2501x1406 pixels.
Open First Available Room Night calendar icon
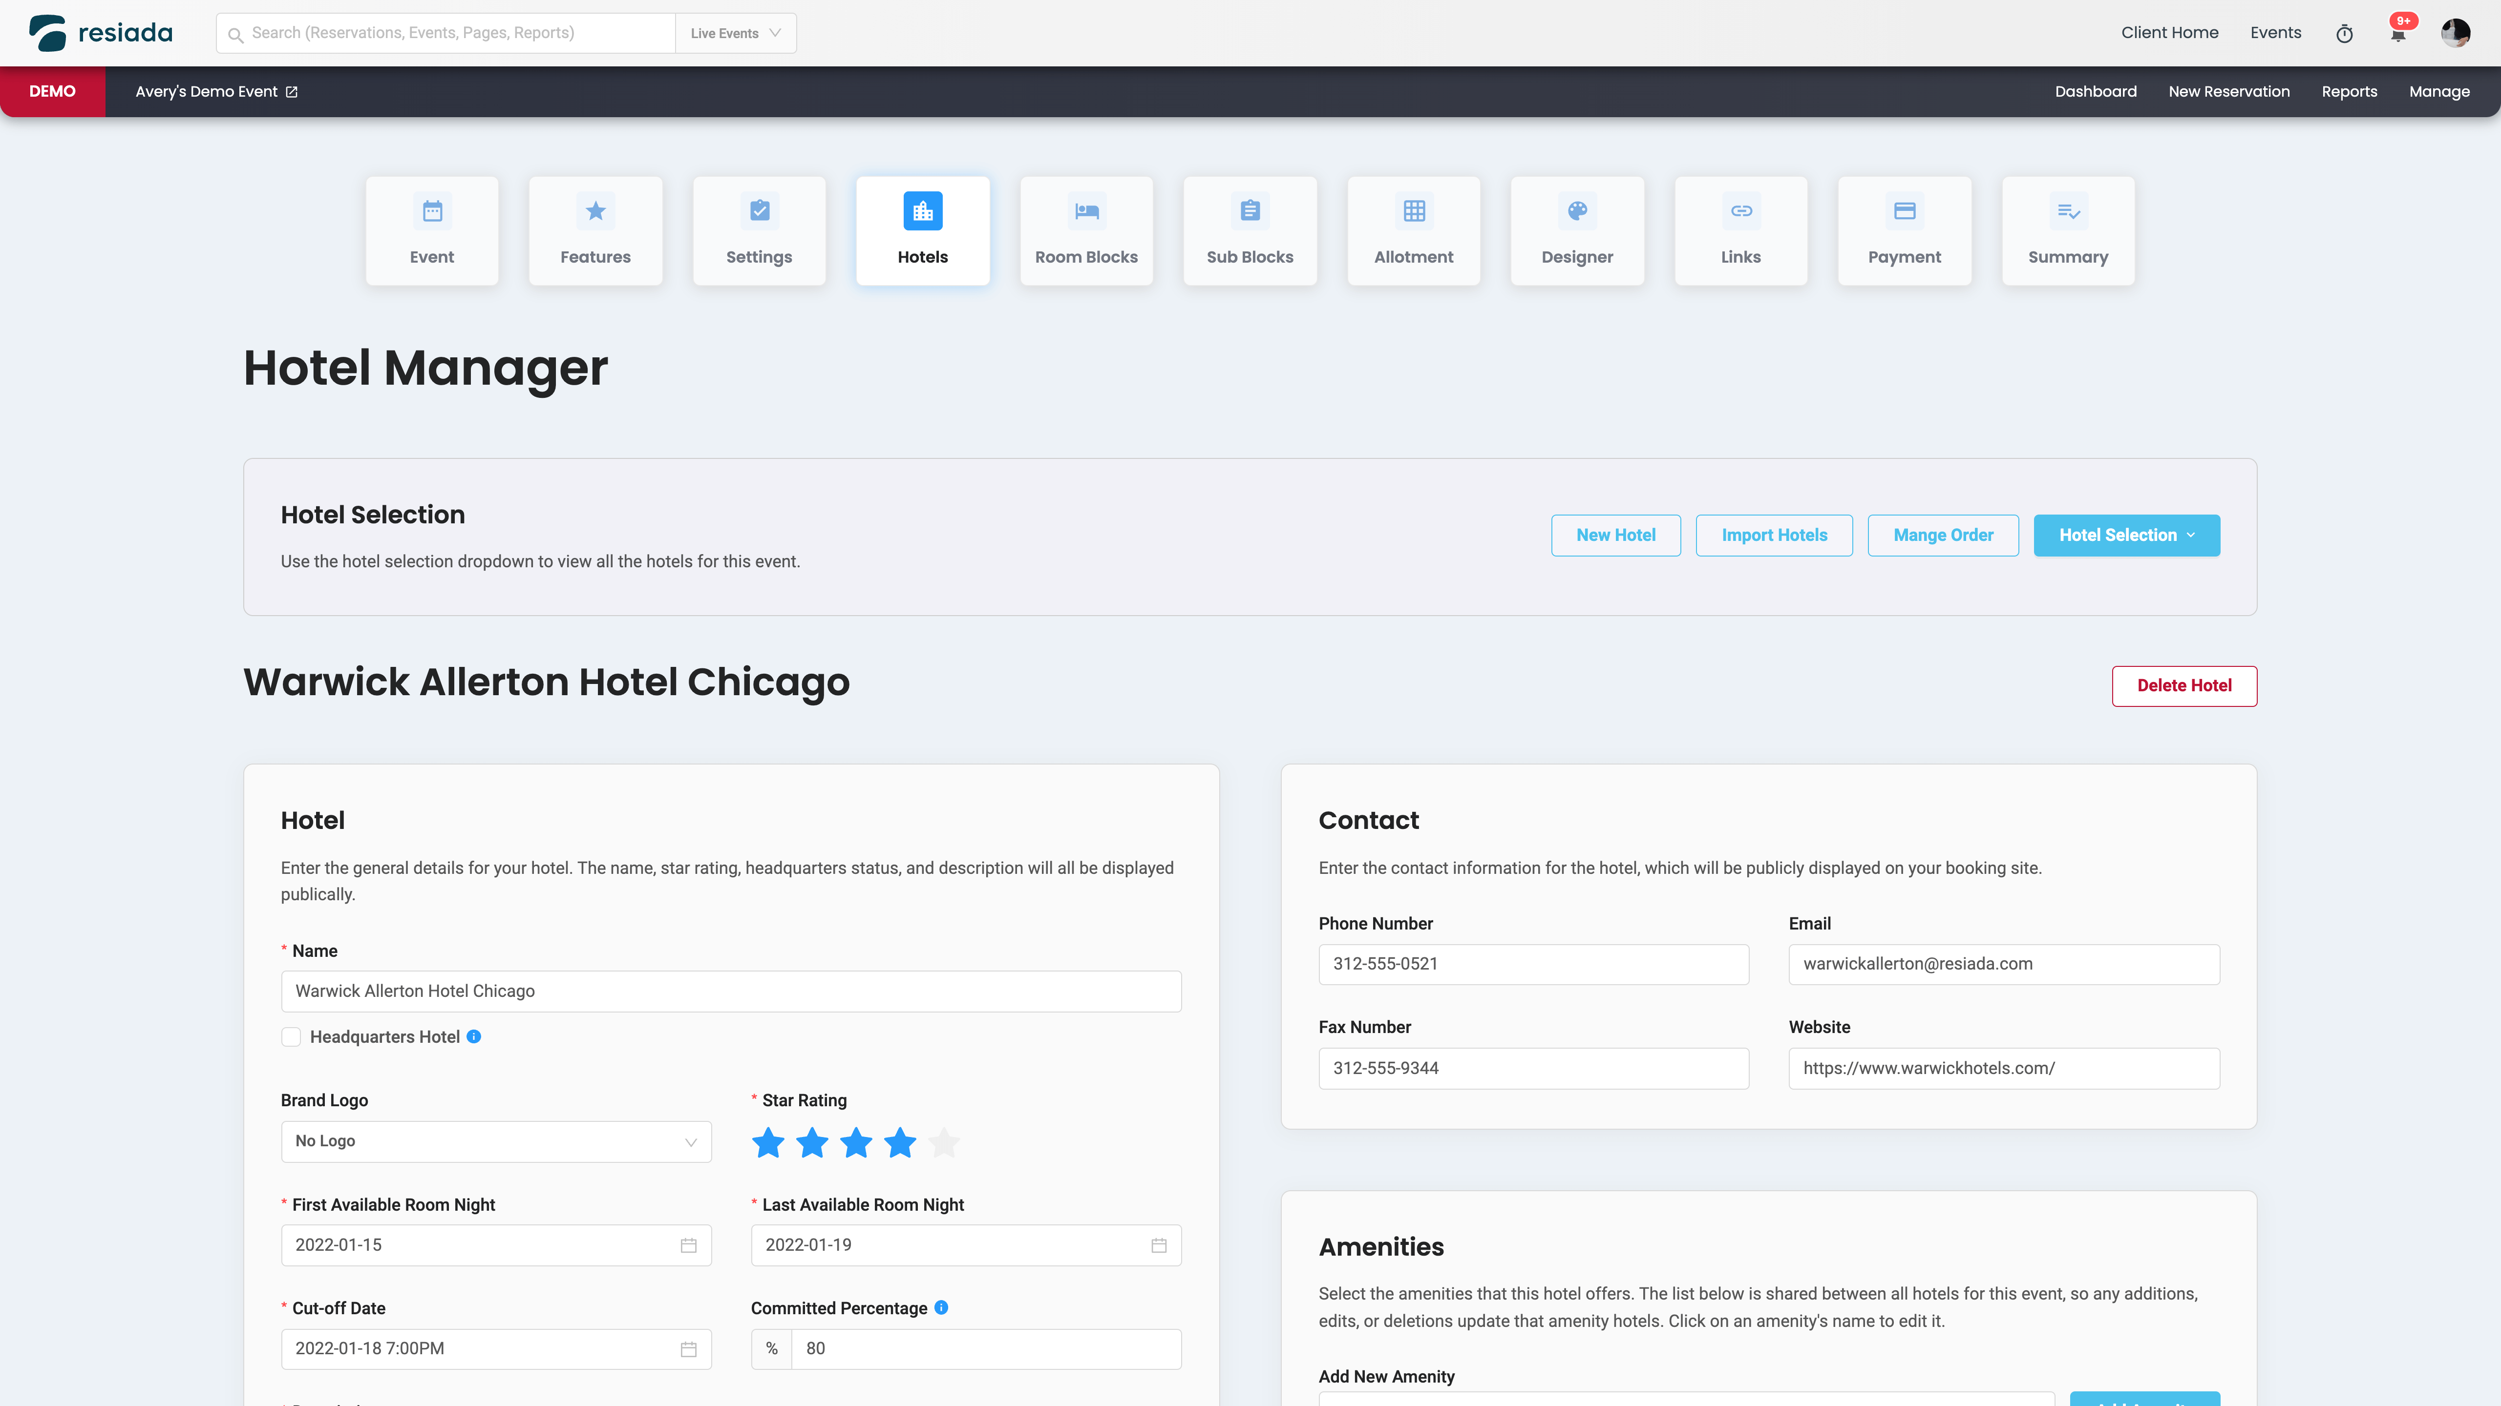point(688,1245)
